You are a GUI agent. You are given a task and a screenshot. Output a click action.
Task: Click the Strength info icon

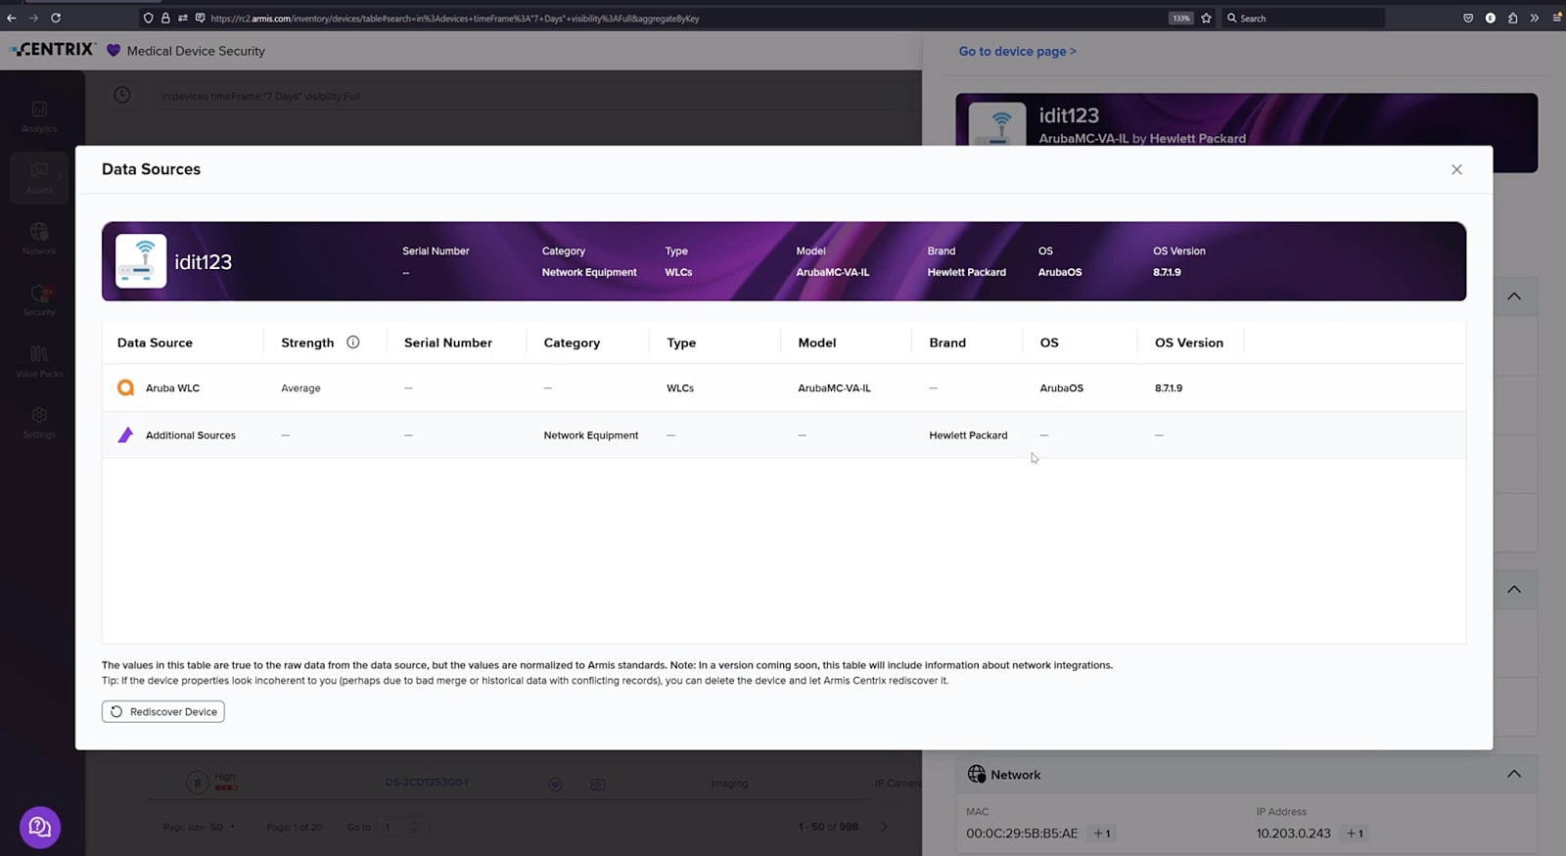353,342
